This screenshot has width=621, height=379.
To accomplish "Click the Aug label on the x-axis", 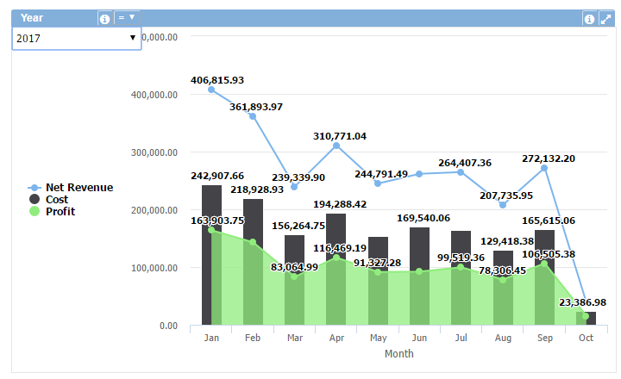I will click(503, 339).
